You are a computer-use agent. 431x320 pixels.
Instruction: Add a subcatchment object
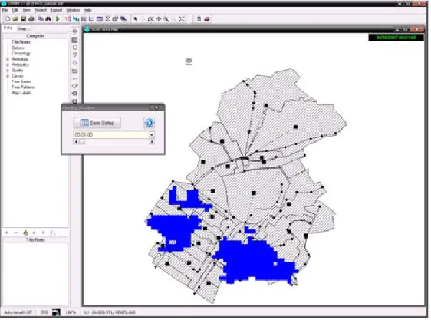74,40
